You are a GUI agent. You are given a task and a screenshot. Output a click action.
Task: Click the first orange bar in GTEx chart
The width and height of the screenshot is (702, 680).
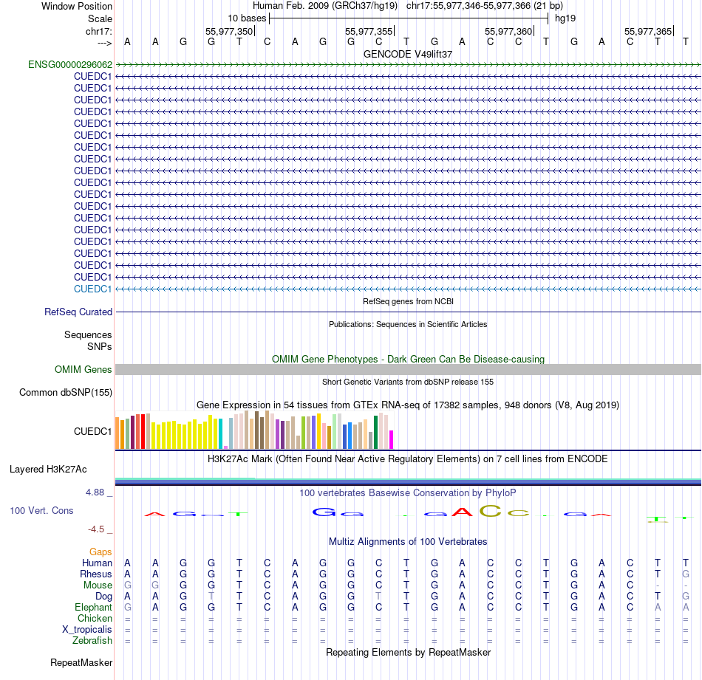pos(117,433)
